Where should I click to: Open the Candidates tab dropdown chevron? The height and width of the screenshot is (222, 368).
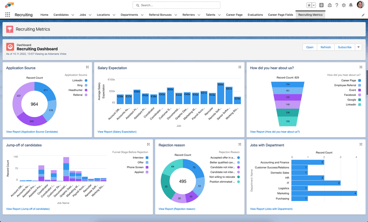click(x=73, y=15)
